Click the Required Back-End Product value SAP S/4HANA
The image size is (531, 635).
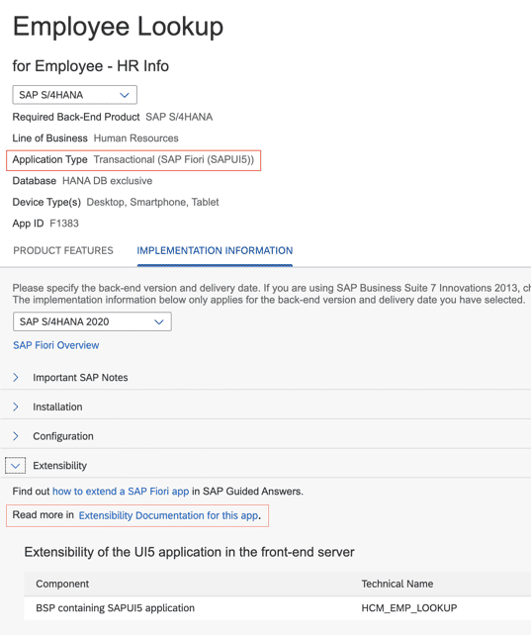pyautogui.click(x=179, y=117)
